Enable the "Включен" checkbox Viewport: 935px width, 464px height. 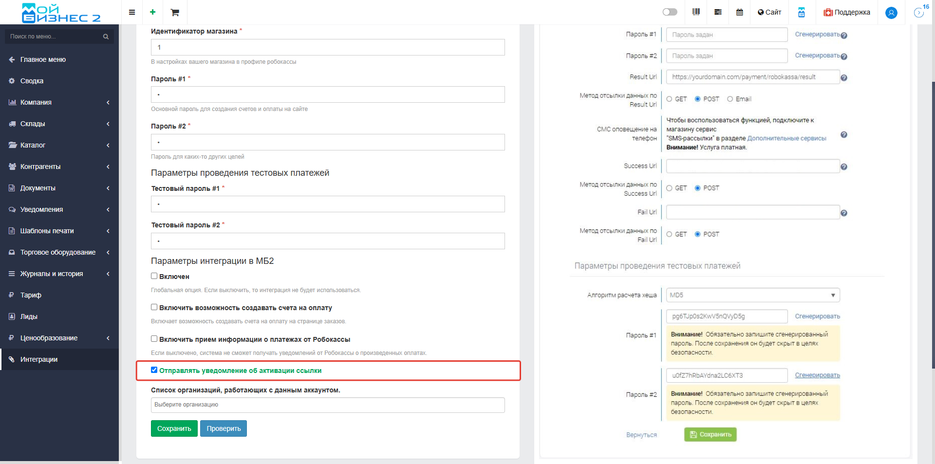point(154,276)
